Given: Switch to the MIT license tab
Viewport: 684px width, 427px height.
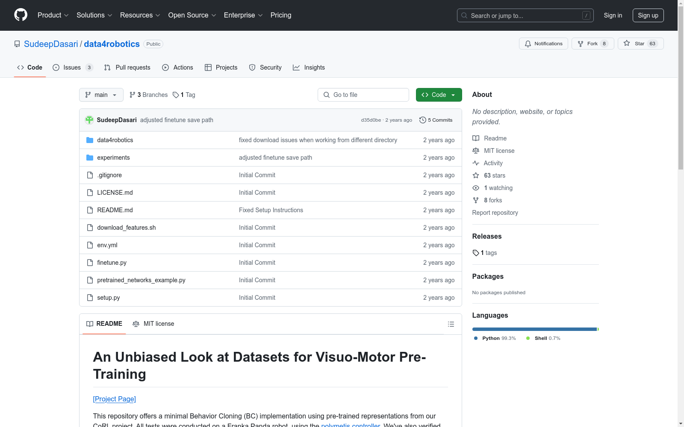Looking at the screenshot, I should [153, 324].
